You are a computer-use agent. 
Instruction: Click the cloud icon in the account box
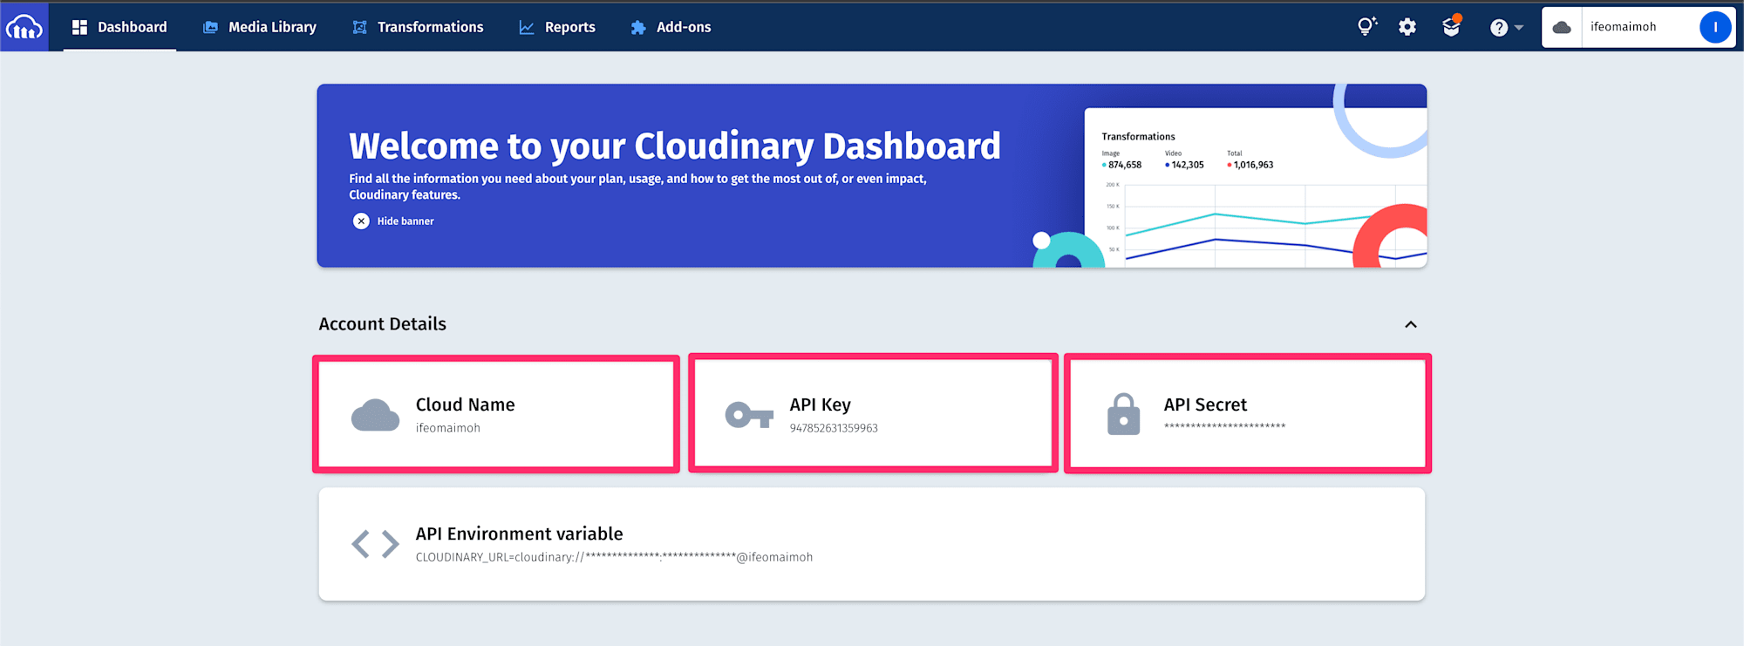1562,27
